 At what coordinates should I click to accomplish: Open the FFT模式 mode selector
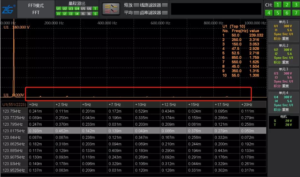[x=36, y=9]
